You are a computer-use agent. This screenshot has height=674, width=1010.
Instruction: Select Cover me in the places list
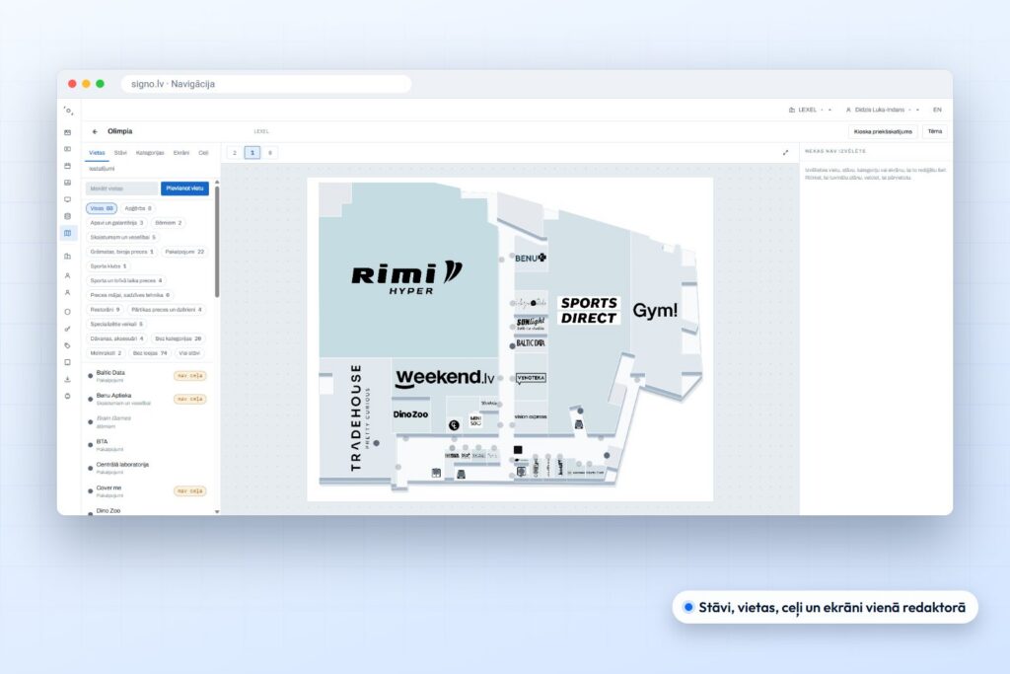point(148,491)
